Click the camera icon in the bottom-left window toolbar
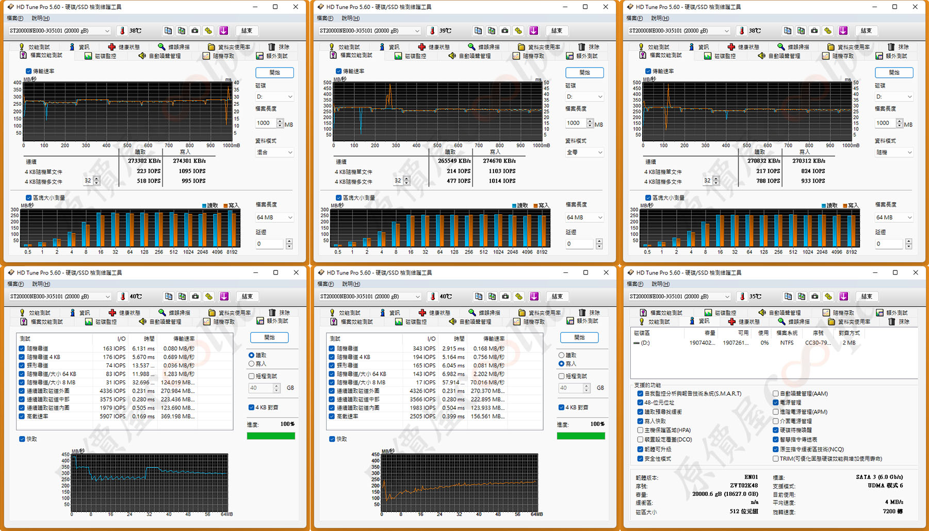The height and width of the screenshot is (531, 929). pyautogui.click(x=195, y=296)
